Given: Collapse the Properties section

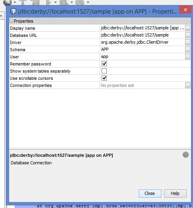Looking at the screenshot, I should pos(11,21).
